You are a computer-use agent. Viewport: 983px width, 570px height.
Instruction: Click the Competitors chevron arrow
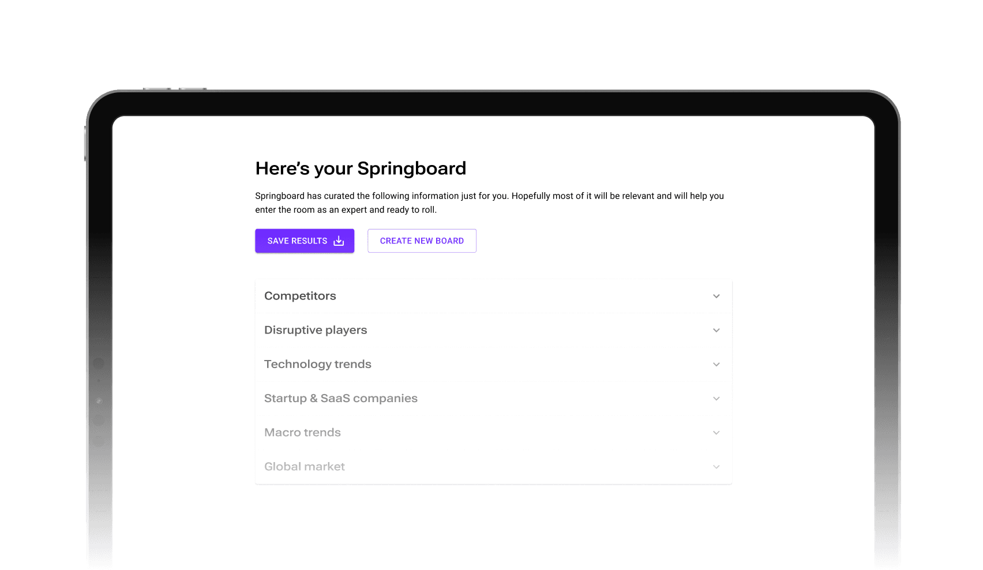pos(716,296)
